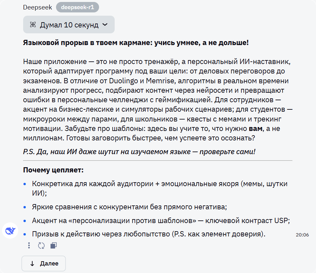Viewport: 316px width, 273px height.
Task: Regenerate the answer via the refresh icon
Action: (x=41, y=245)
